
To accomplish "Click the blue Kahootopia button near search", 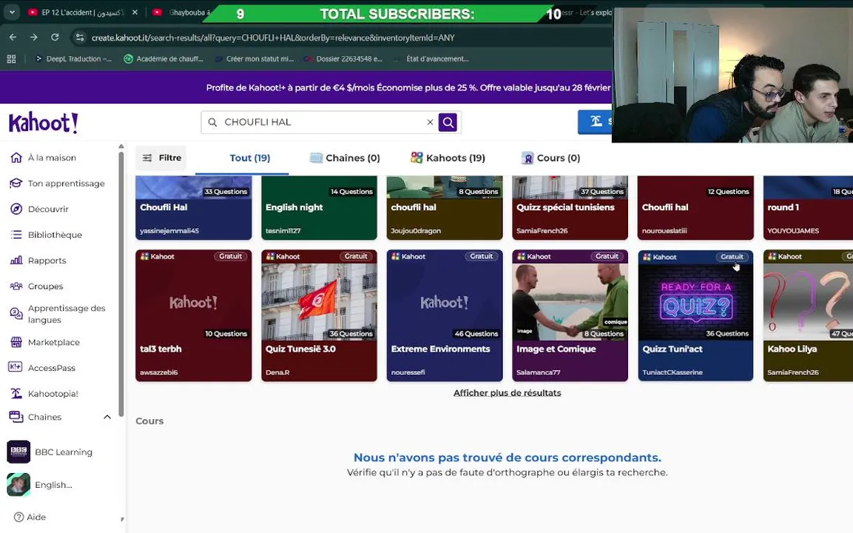I will 595,121.
